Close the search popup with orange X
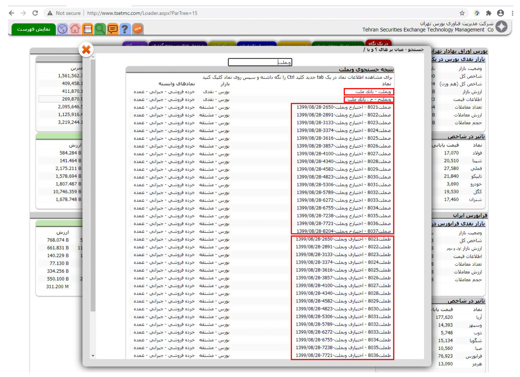The height and width of the screenshot is (377, 520). 86,50
